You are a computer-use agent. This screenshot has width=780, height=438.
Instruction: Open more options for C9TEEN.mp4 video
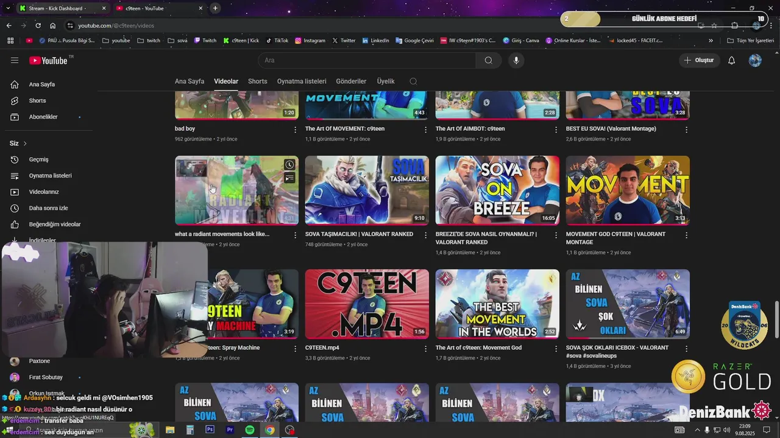[x=426, y=349]
